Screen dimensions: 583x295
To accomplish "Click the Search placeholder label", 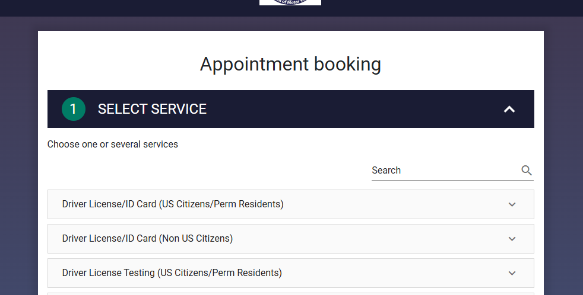I will click(386, 171).
